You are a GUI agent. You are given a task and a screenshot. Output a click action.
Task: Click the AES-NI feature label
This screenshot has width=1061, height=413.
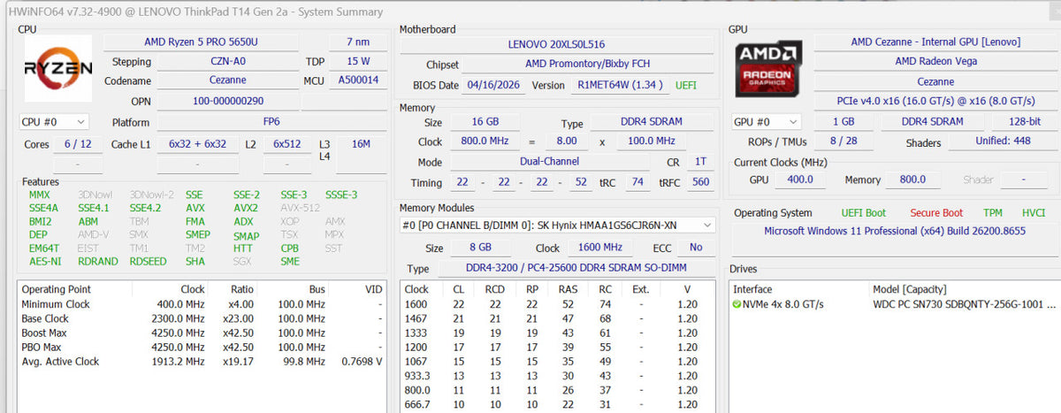coord(45,262)
